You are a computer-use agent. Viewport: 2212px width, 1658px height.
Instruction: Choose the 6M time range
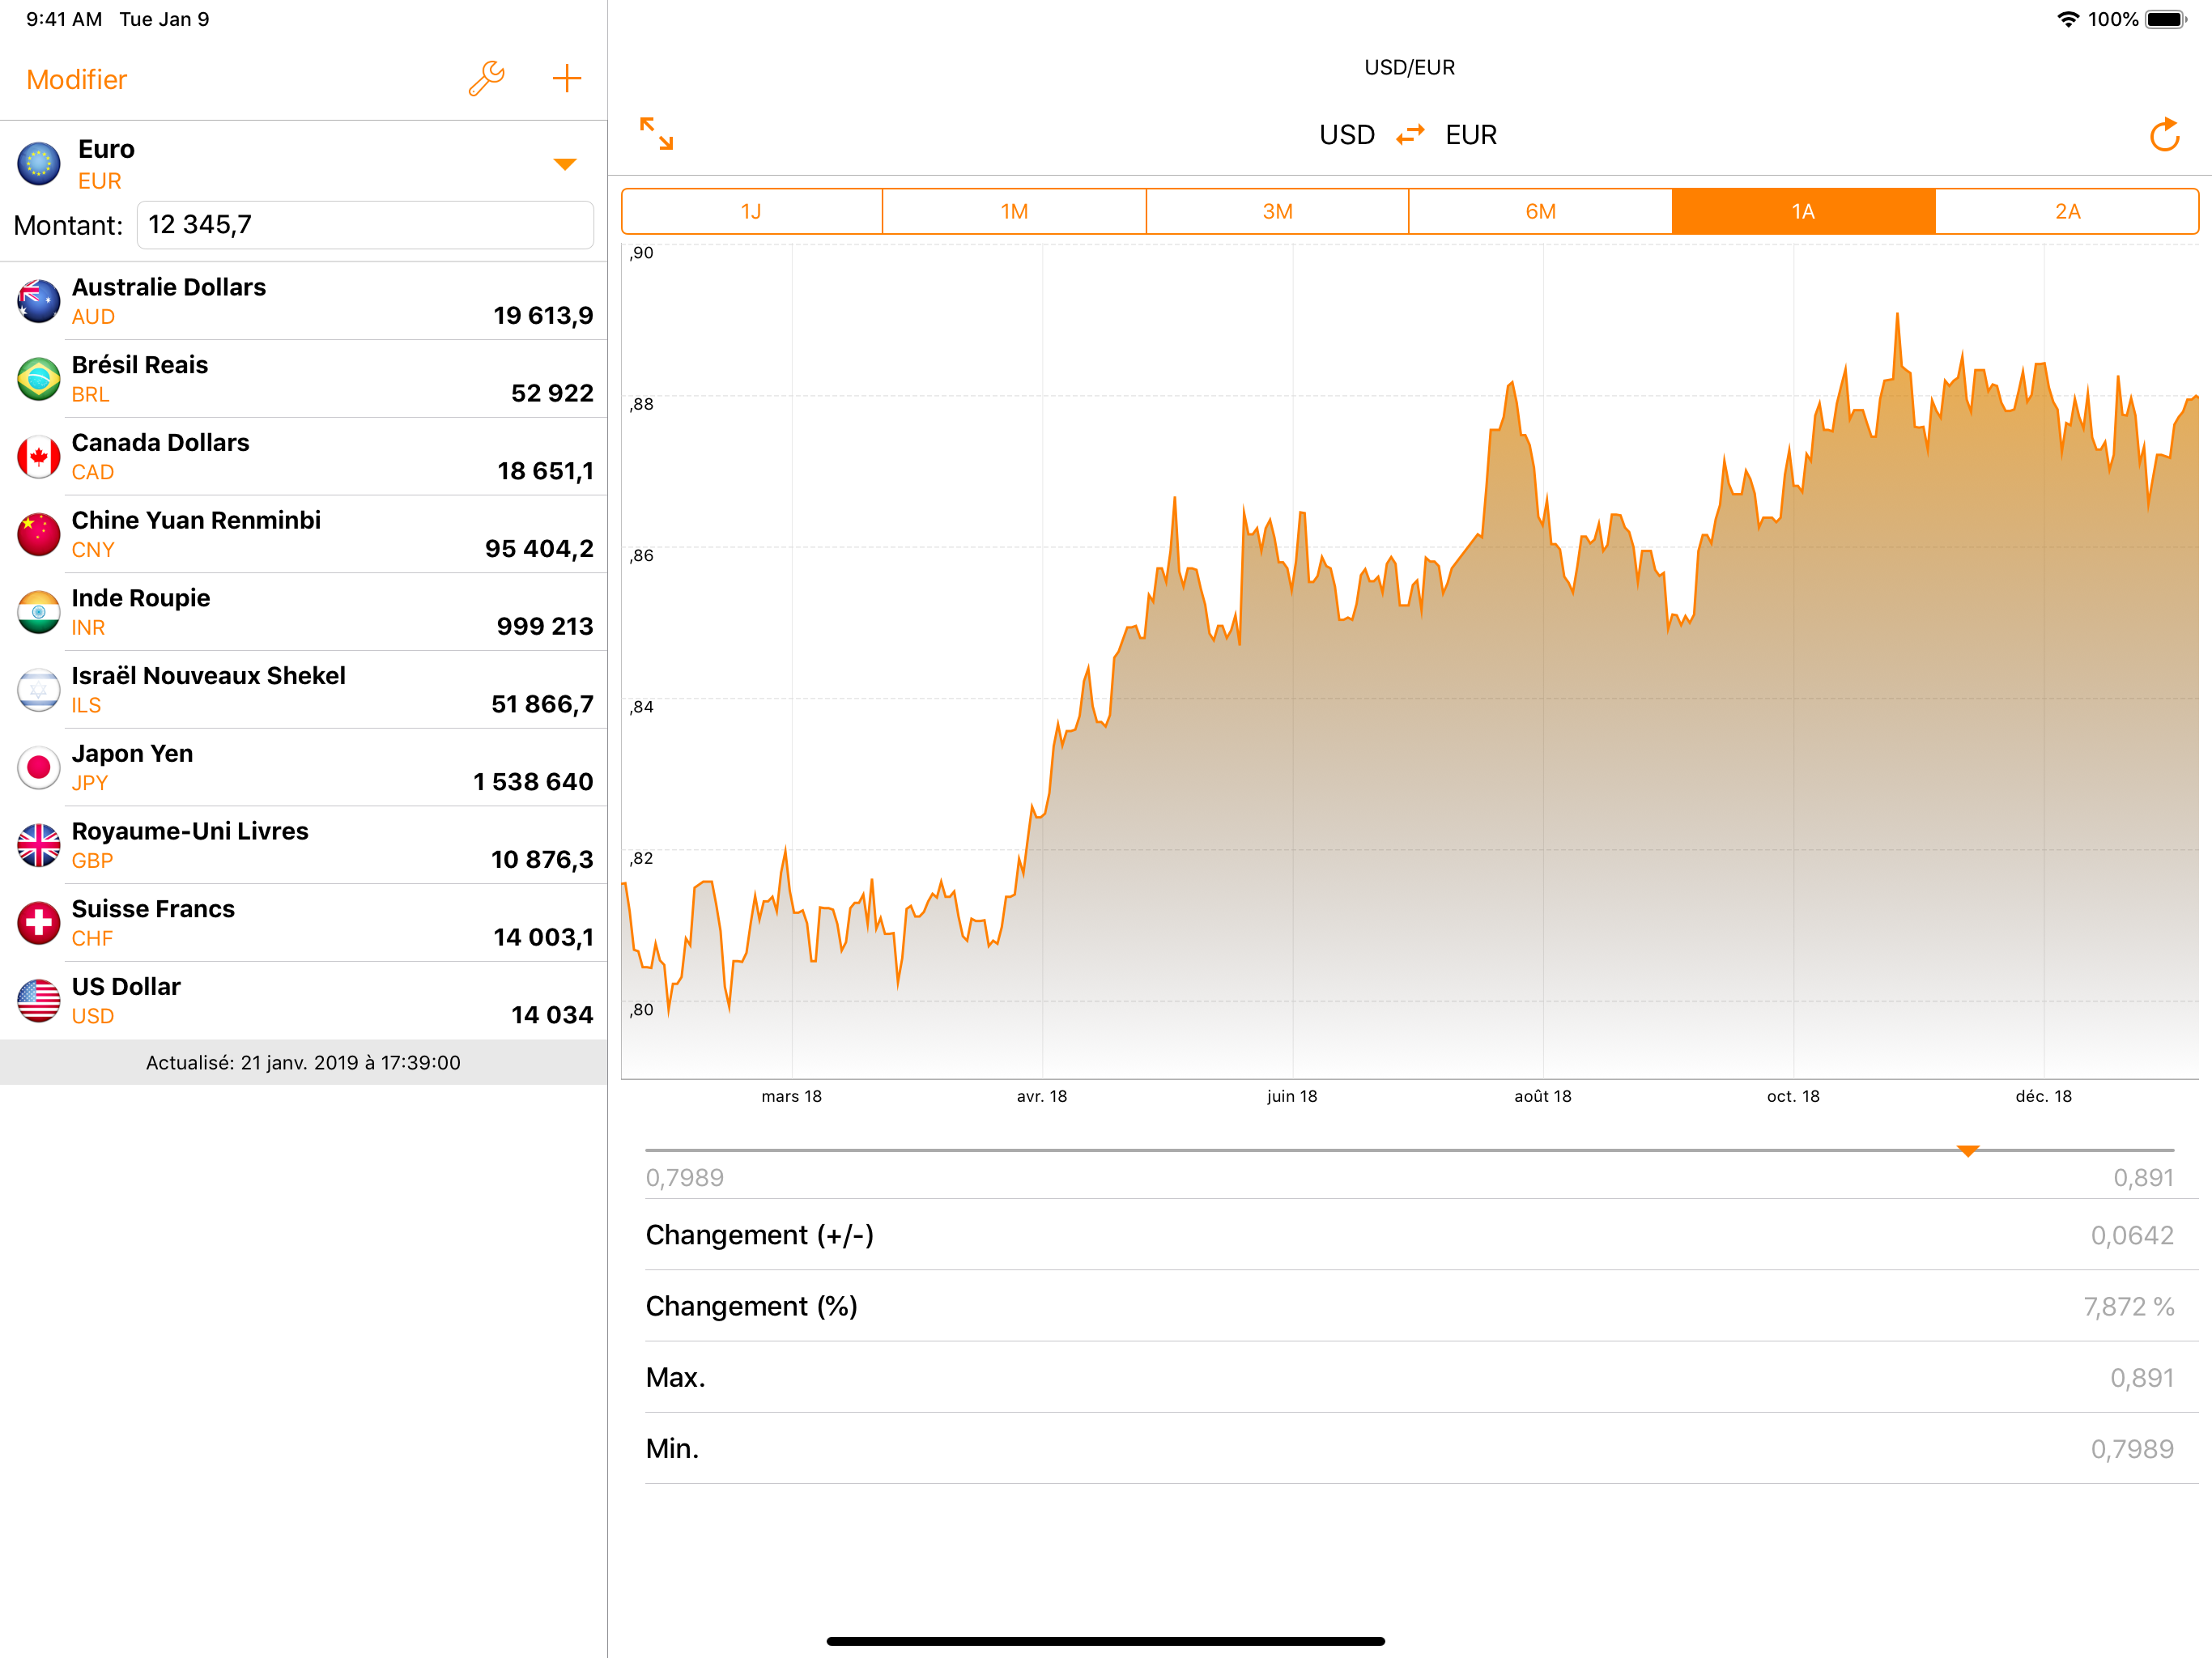[1540, 212]
